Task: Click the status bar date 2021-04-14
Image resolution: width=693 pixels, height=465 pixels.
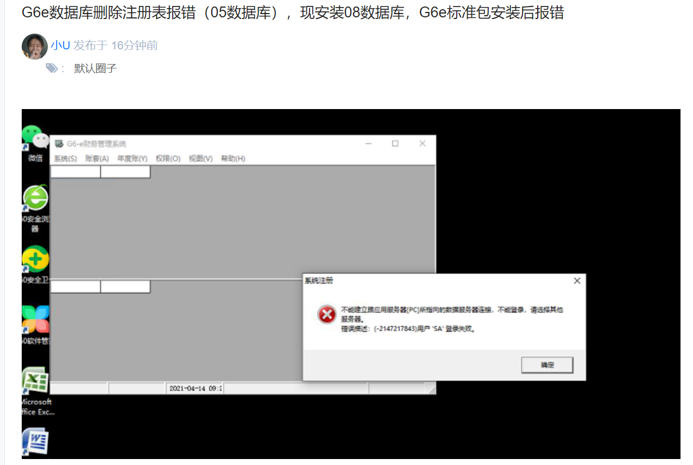Action: click(187, 388)
